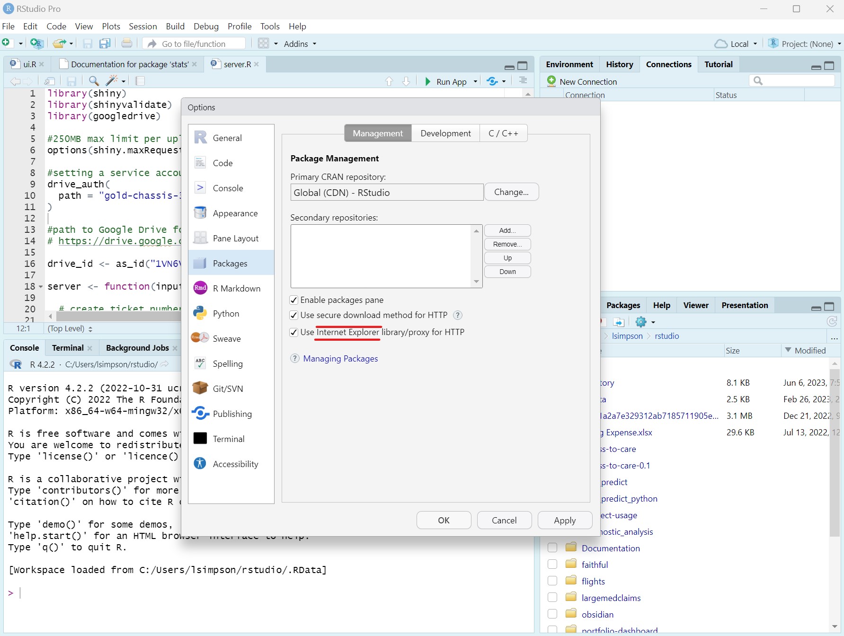Compile a report from server.R
This screenshot has width=844, height=636.
[x=140, y=81]
